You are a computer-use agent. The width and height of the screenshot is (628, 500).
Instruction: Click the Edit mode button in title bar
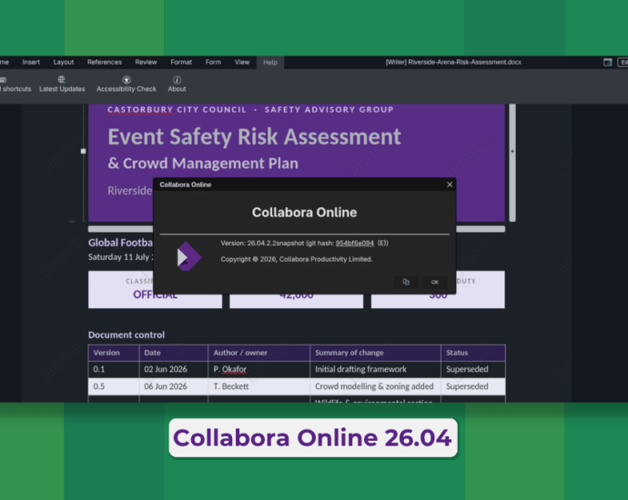[623, 63]
